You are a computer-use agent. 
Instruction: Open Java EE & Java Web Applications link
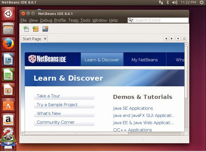pyautogui.click(x=144, y=123)
